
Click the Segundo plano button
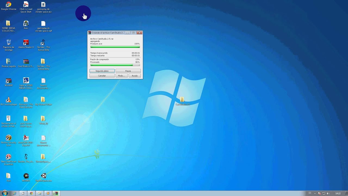click(x=102, y=71)
